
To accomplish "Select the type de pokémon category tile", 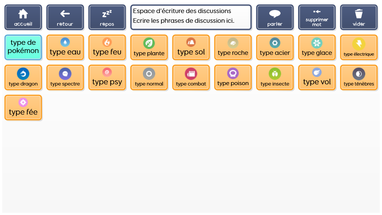I will [x=23, y=47].
